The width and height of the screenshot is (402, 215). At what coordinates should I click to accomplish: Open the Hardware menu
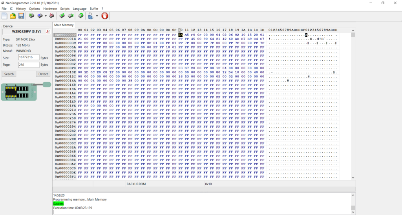point(50,9)
